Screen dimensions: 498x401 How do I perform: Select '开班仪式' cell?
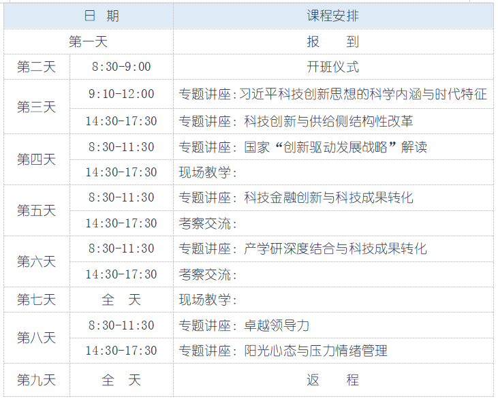tap(334, 67)
